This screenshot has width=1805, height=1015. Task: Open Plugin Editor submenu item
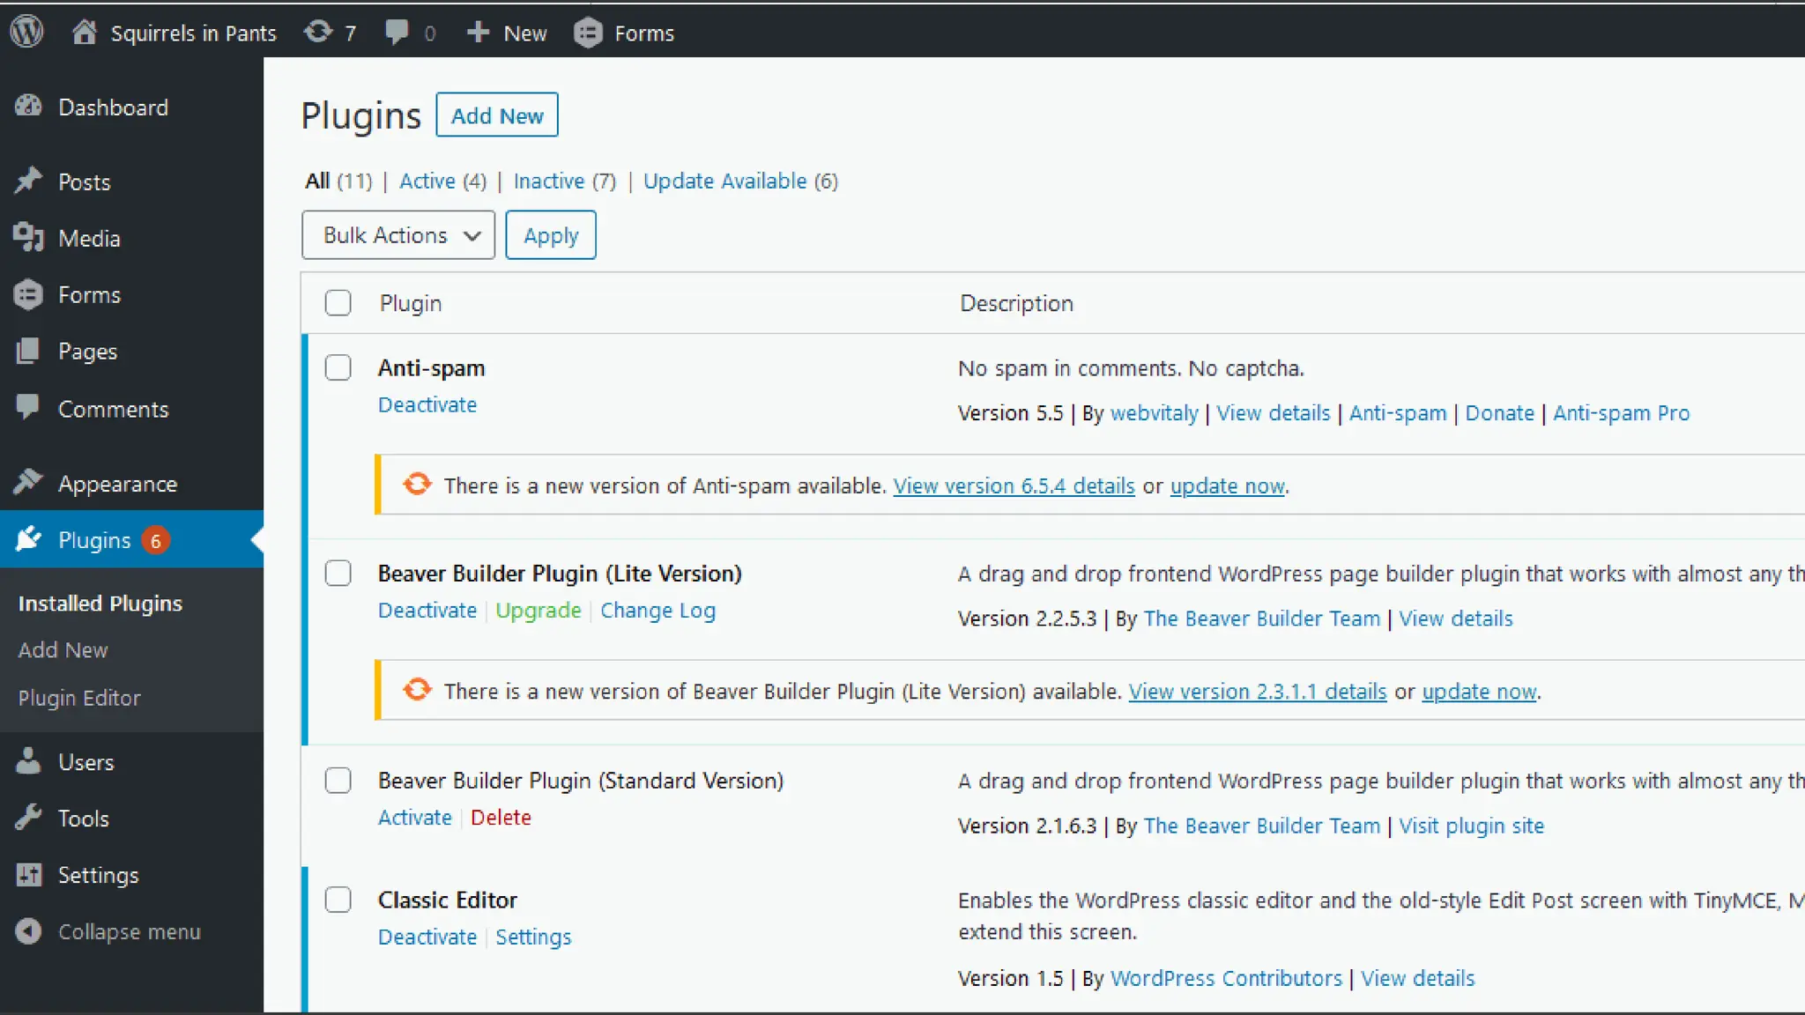(x=79, y=698)
